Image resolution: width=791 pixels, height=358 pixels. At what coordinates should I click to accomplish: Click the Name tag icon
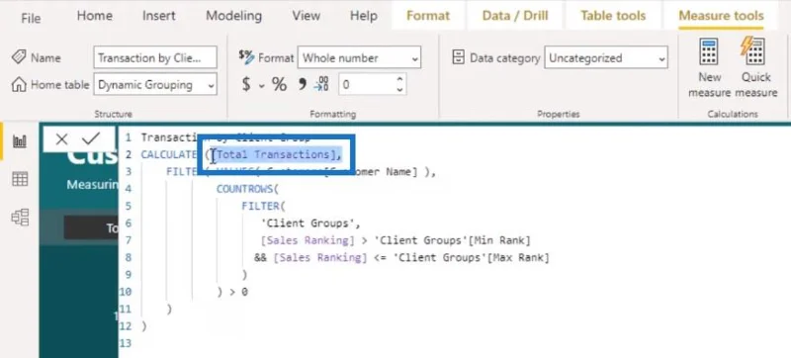click(19, 57)
